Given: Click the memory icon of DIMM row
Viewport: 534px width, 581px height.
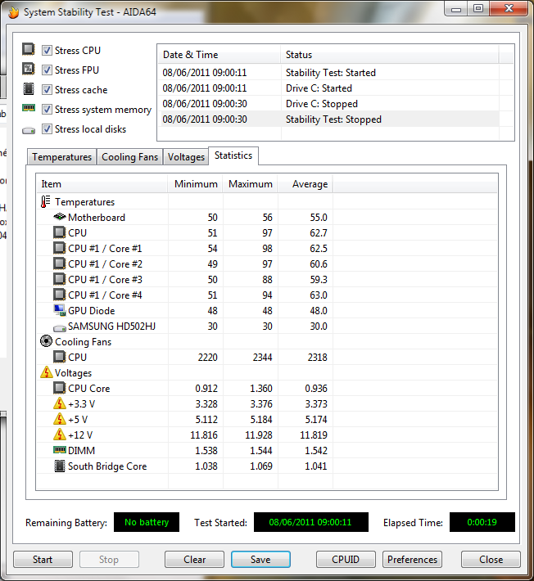Looking at the screenshot, I should (x=59, y=450).
